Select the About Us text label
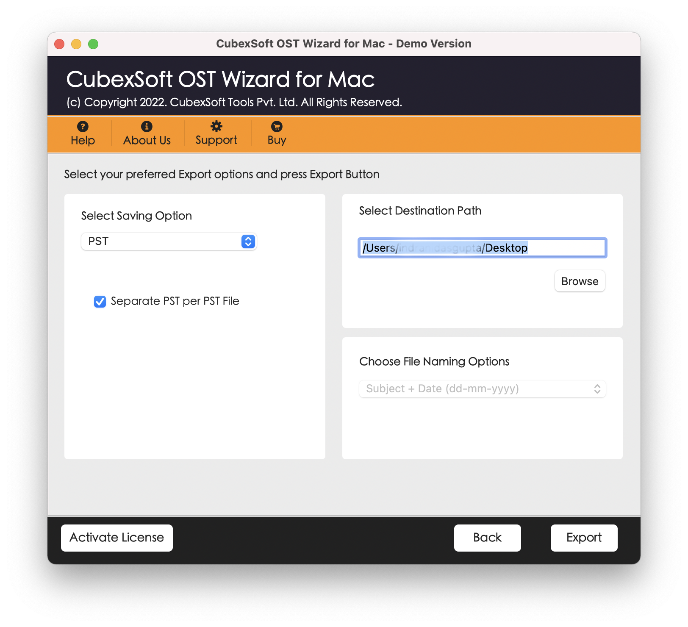Viewport: 688px width, 627px height. [147, 141]
